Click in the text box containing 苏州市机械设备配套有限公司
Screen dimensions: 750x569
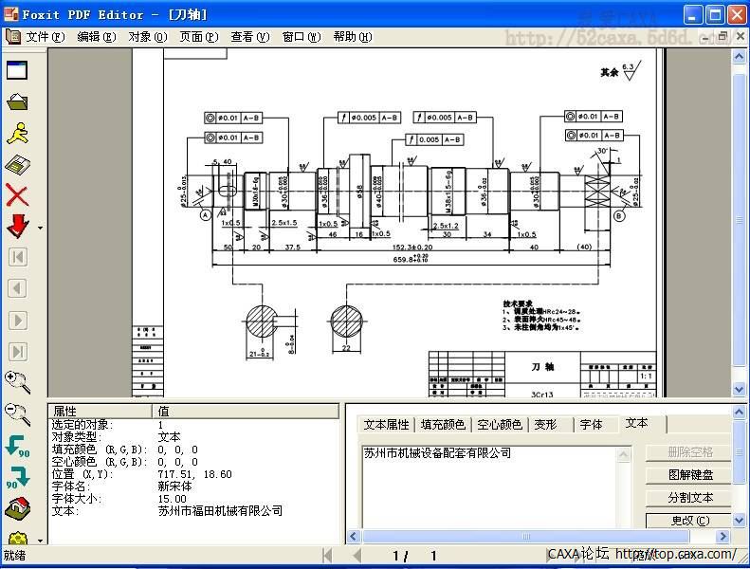490,486
